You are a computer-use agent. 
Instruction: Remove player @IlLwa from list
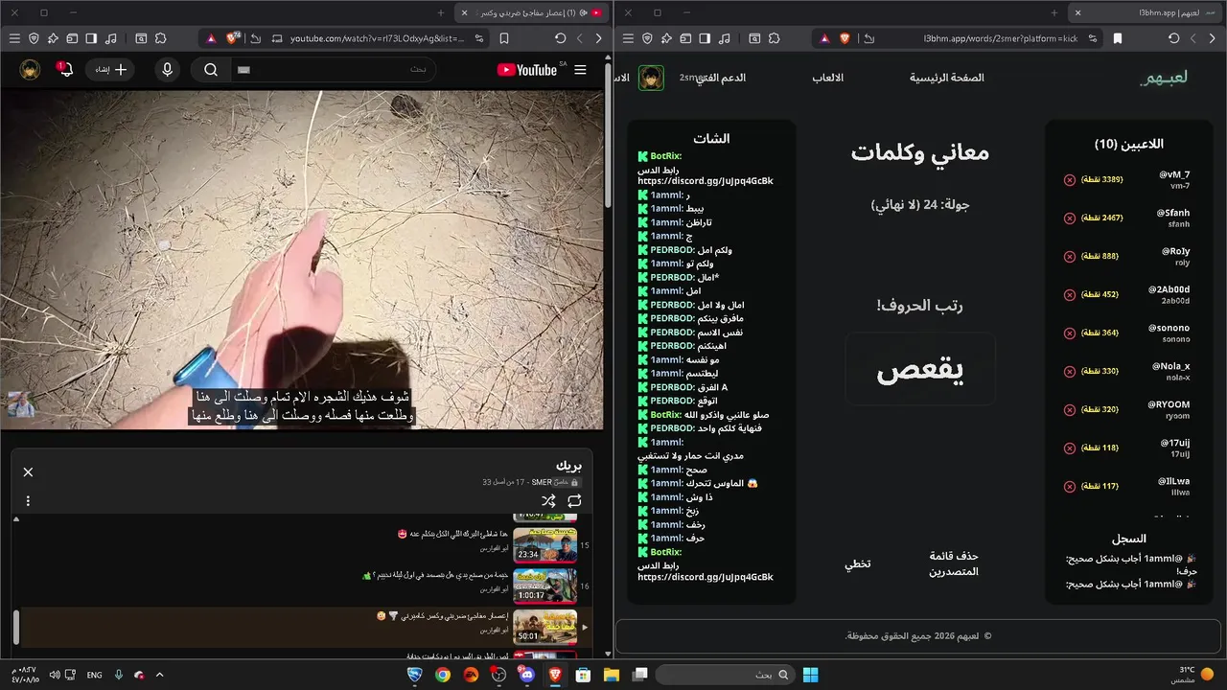click(x=1070, y=486)
